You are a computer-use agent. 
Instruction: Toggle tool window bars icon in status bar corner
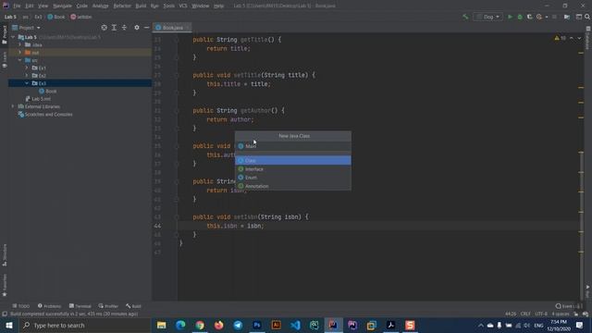[x=5, y=314]
